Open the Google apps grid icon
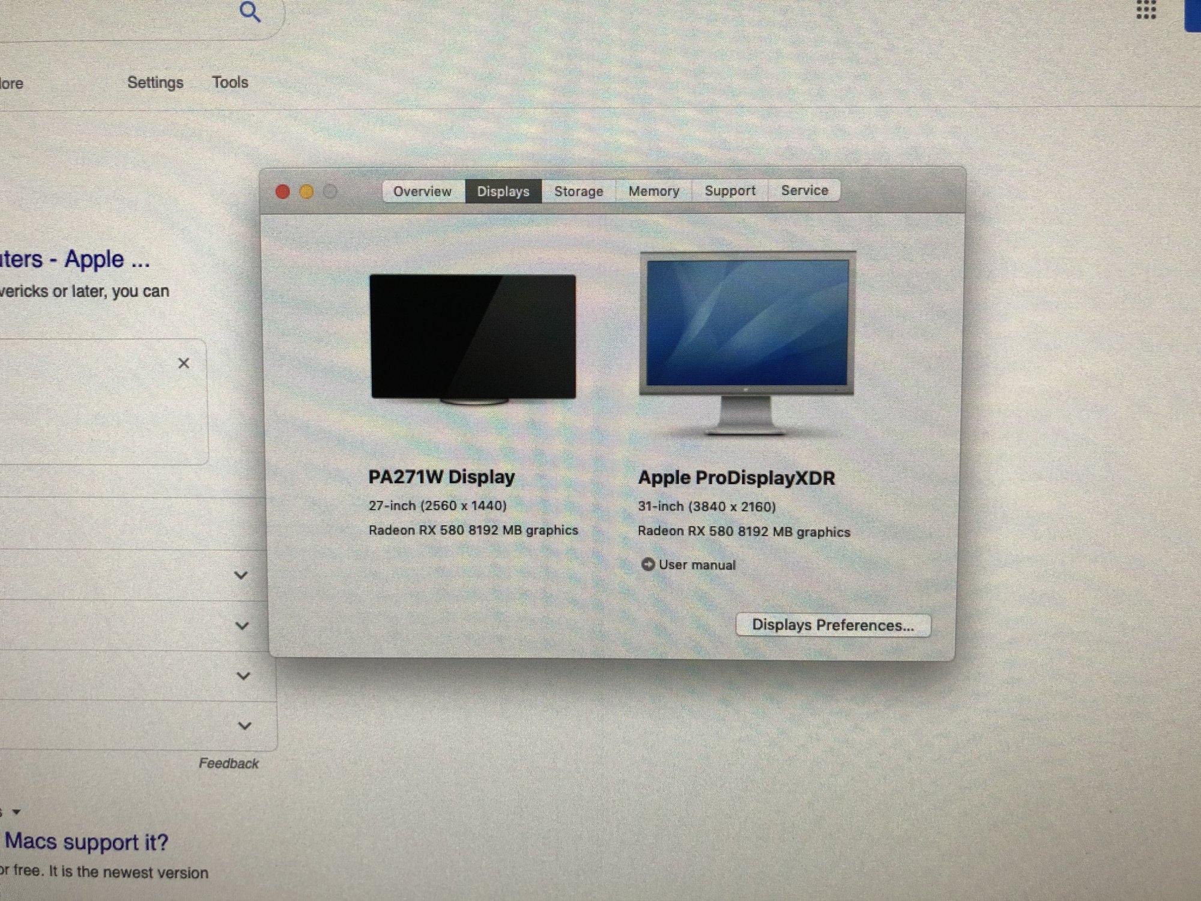 tap(1146, 9)
